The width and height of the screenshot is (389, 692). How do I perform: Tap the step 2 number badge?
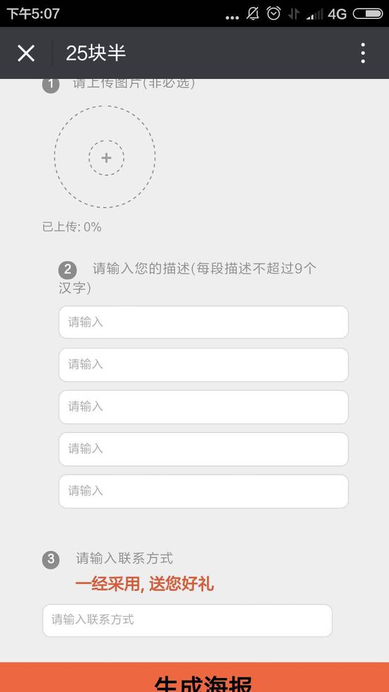(67, 270)
